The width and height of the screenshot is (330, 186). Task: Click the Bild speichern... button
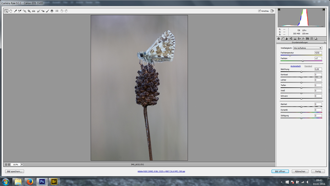15,171
